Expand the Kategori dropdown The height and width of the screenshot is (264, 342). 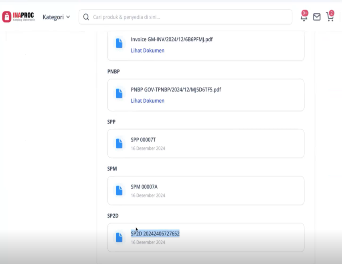click(x=56, y=17)
